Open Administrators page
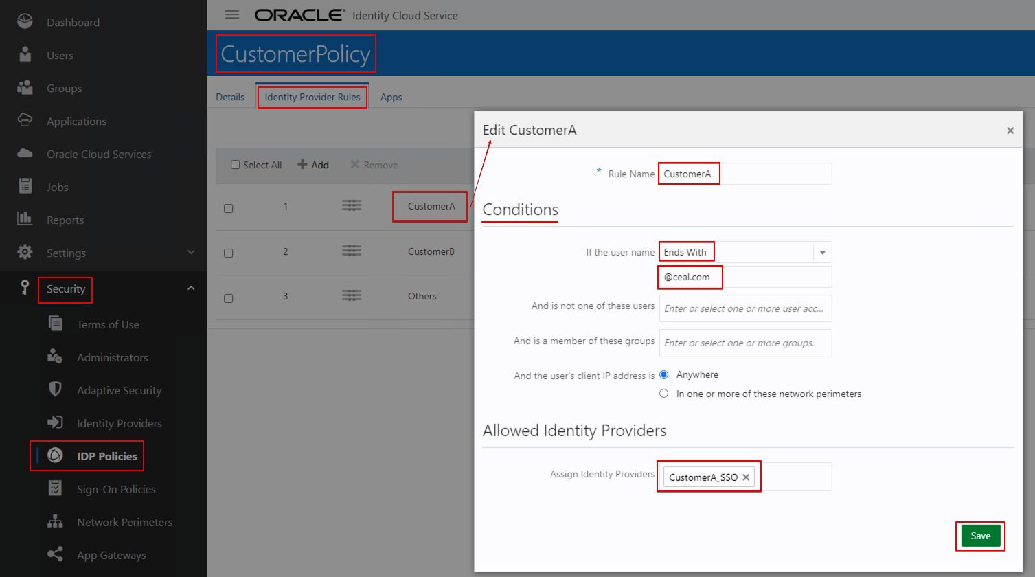The width and height of the screenshot is (1035, 577). pyautogui.click(x=112, y=357)
